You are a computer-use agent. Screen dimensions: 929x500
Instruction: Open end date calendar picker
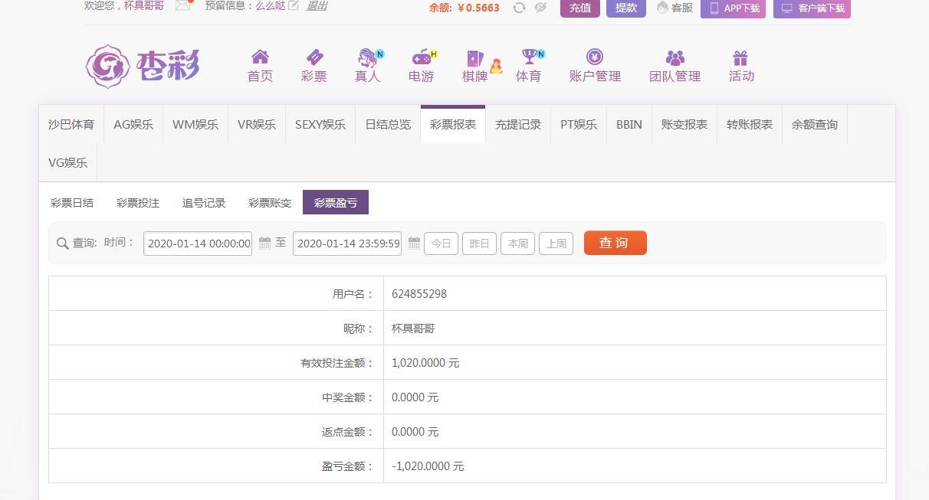click(x=414, y=243)
